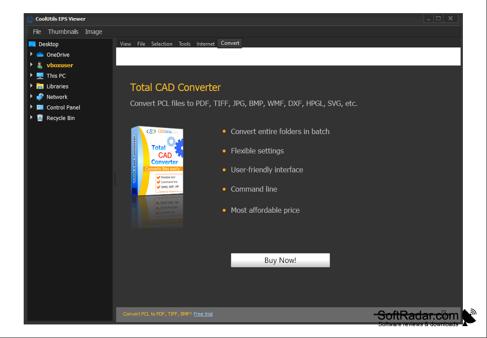The image size is (487, 338).
Task: Click 'Most affordable price' bullet text
Action: click(x=265, y=210)
